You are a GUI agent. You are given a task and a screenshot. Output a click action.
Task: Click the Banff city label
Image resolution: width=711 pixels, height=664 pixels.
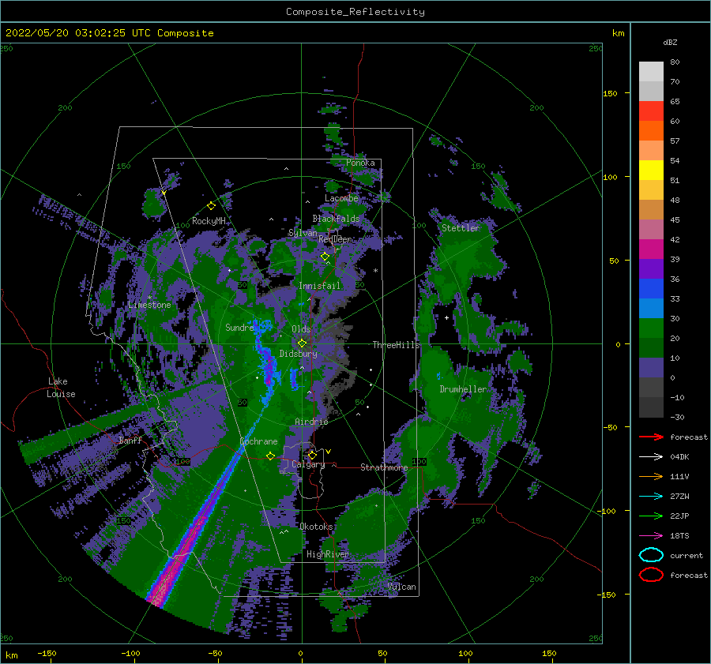tap(130, 440)
